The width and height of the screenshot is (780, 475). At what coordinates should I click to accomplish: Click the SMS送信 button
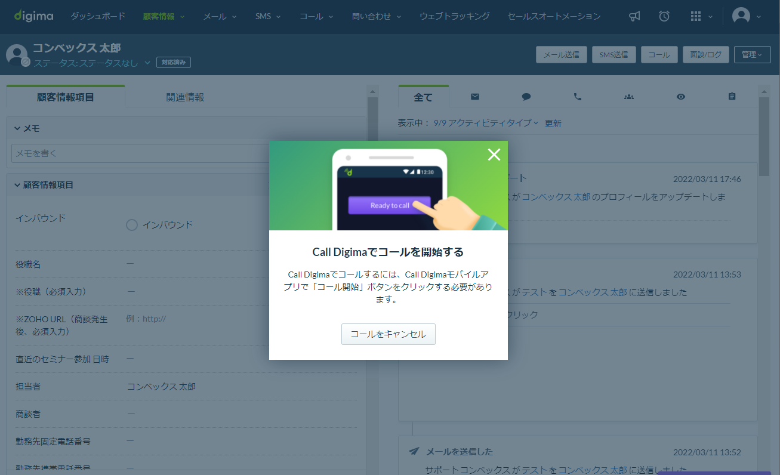pos(613,55)
